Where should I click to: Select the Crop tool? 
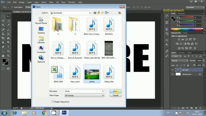point(3,25)
